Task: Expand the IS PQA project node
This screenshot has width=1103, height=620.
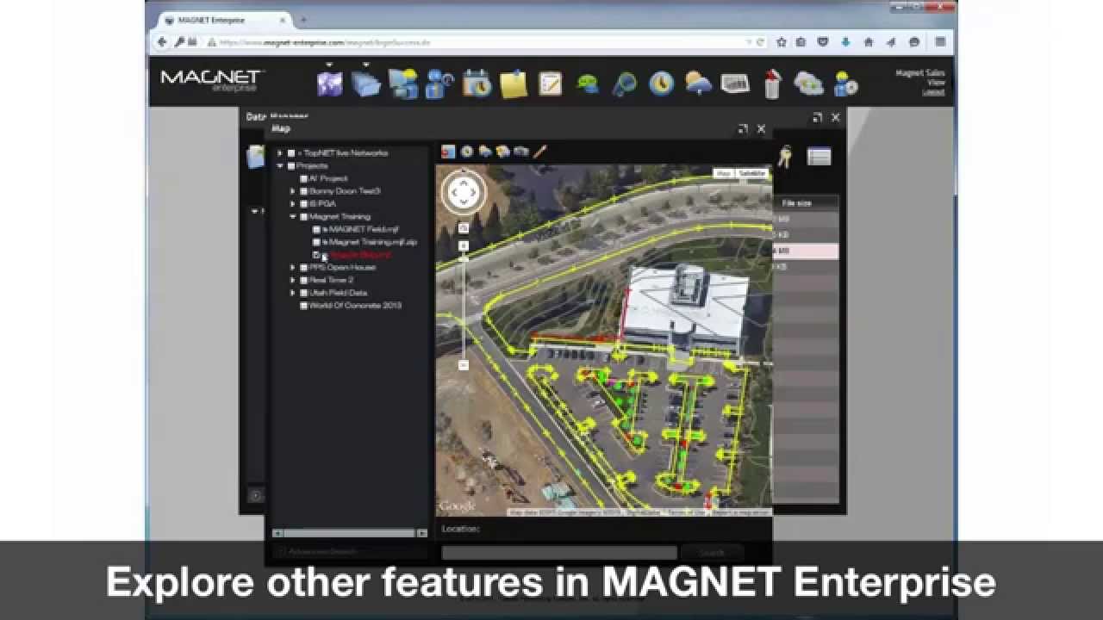Action: (292, 204)
